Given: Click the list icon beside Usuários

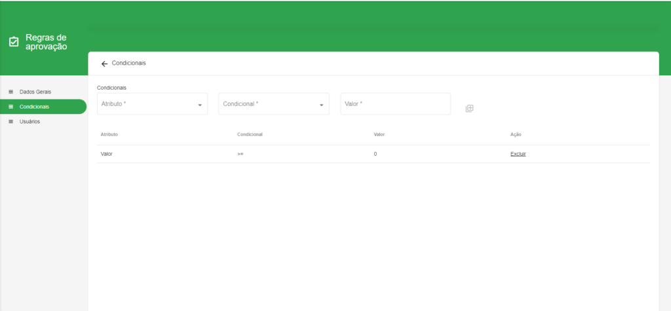Looking at the screenshot, I should tap(10, 122).
